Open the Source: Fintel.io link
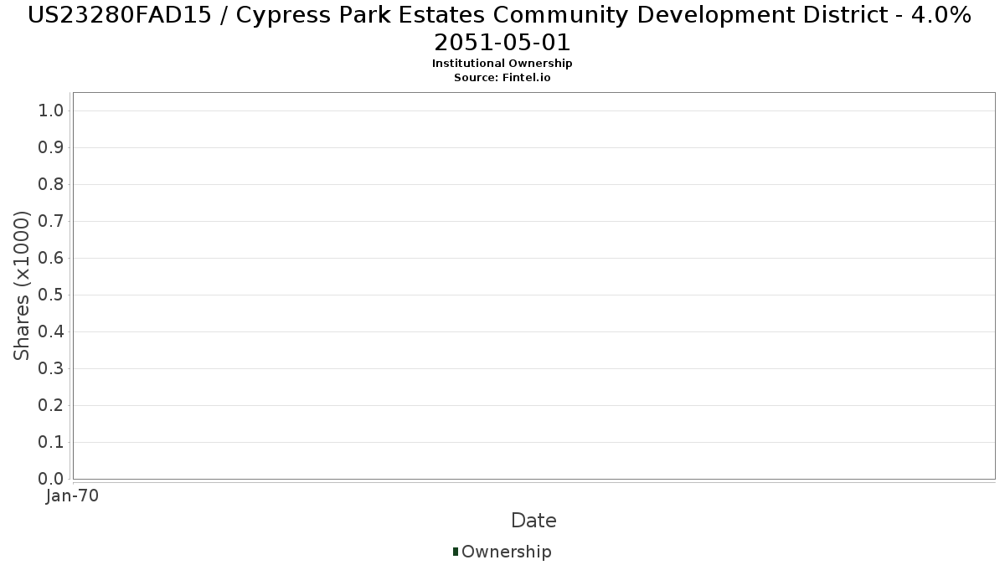Image resolution: width=1005 pixels, height=565 pixels. click(502, 77)
